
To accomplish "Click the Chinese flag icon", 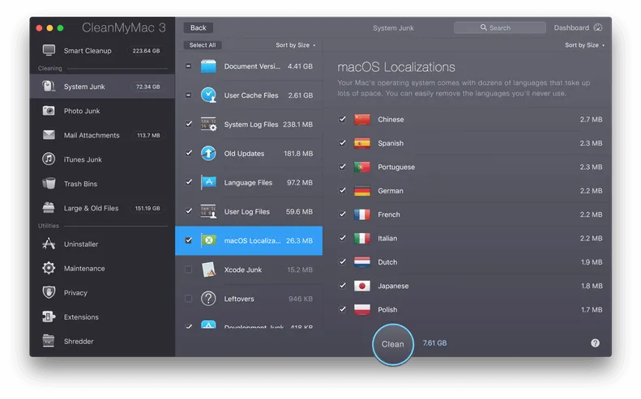I will pyautogui.click(x=361, y=119).
